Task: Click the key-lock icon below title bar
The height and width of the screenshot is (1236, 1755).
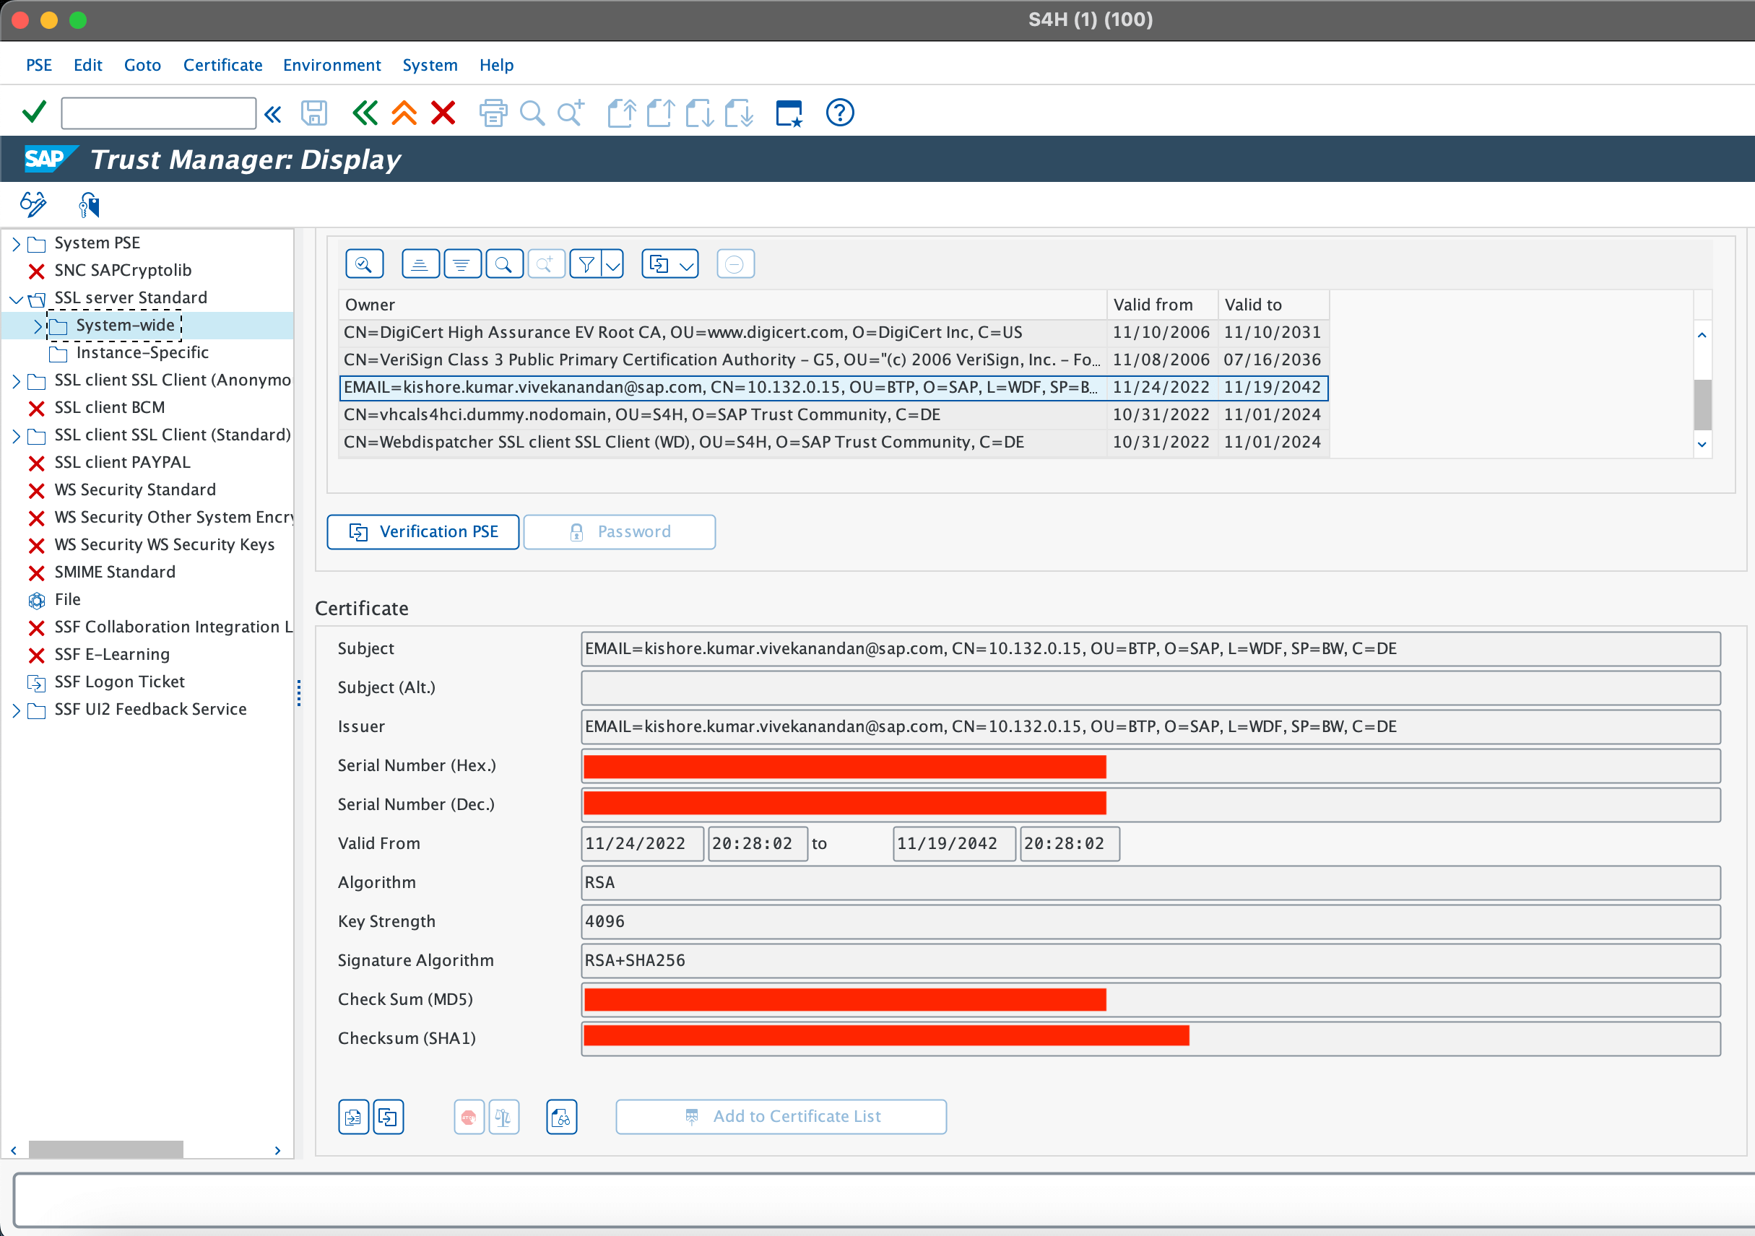Action: coord(89,205)
